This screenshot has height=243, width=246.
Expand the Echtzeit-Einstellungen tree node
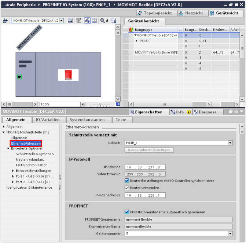click(x=13, y=171)
